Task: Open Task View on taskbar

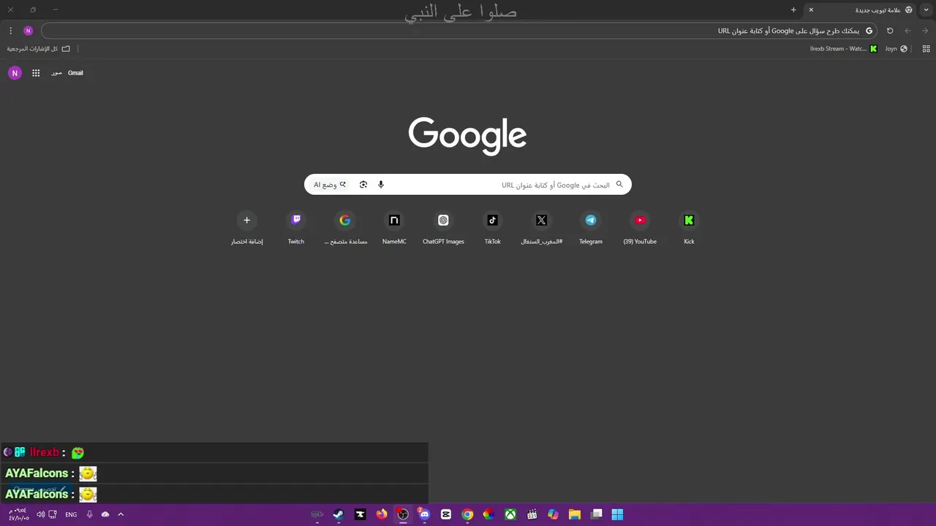Action: (x=597, y=514)
